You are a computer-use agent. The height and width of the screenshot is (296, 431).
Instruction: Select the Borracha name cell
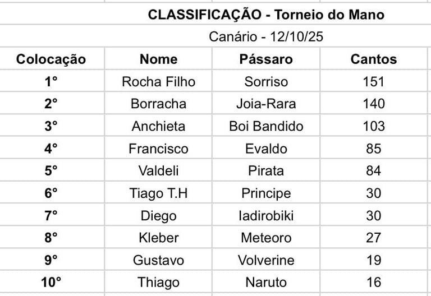(x=158, y=104)
